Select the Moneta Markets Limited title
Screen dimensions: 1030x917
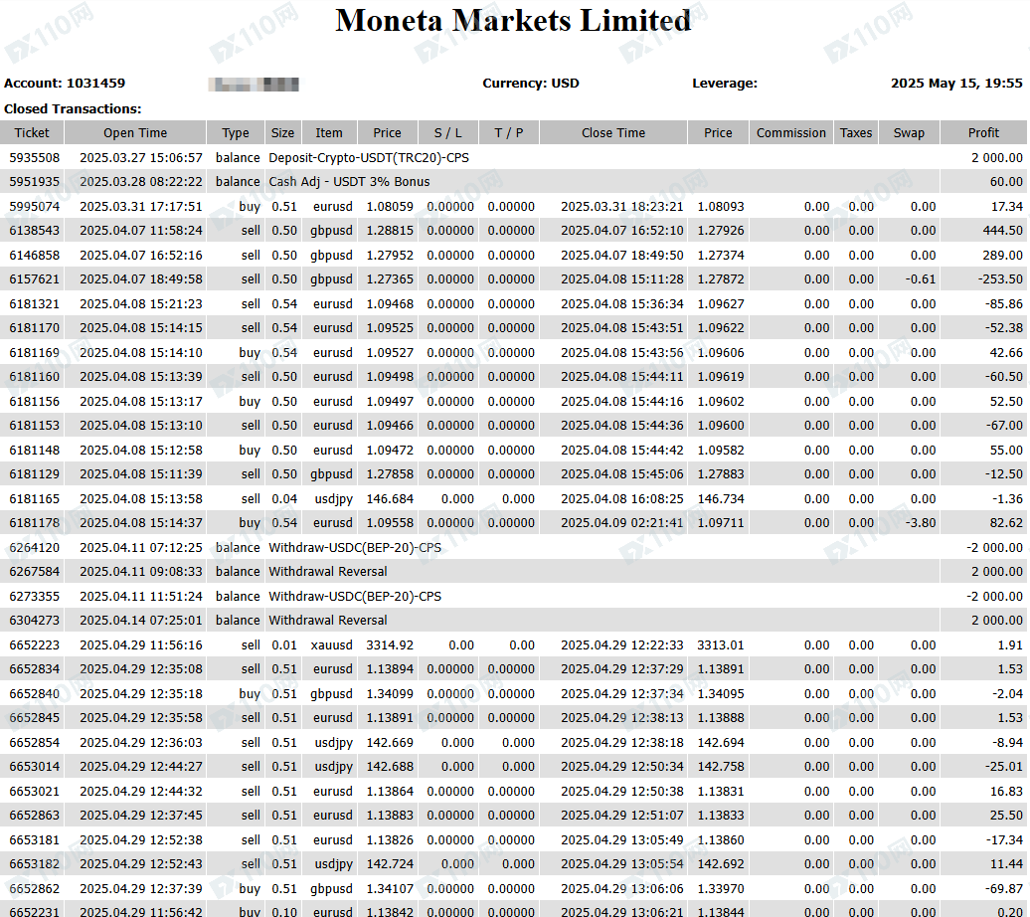(x=513, y=20)
